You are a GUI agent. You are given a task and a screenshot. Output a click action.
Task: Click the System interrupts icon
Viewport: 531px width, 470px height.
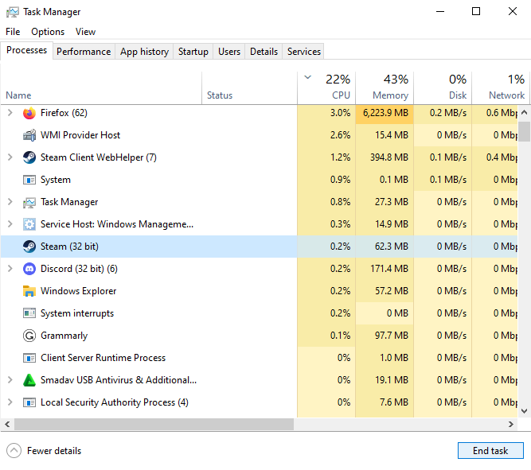click(29, 313)
